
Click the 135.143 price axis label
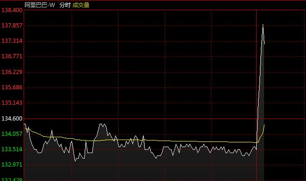coord(12,102)
